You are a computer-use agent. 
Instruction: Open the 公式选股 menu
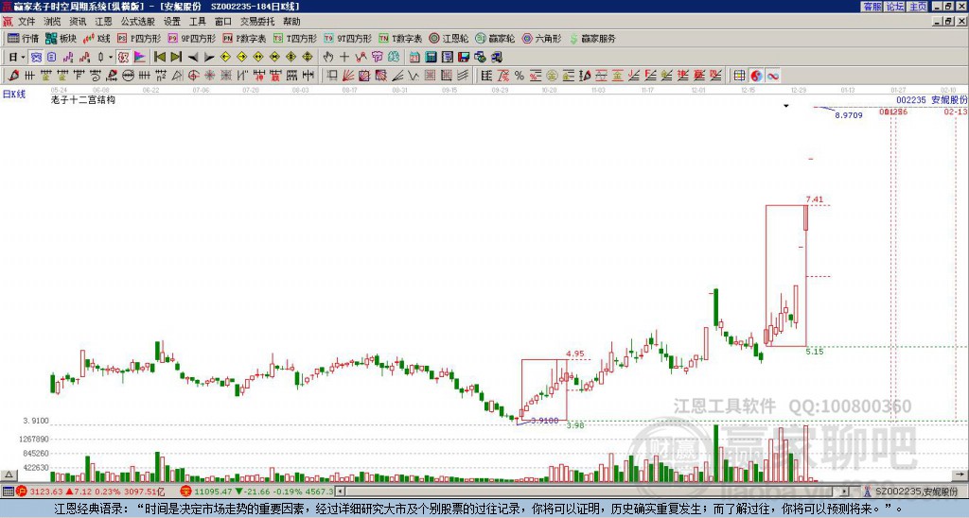click(x=138, y=21)
